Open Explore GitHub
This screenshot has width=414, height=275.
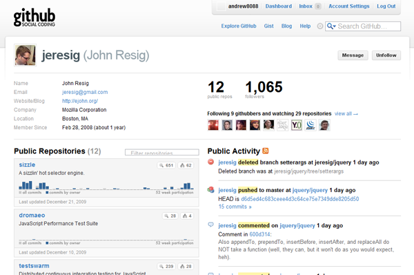click(239, 26)
